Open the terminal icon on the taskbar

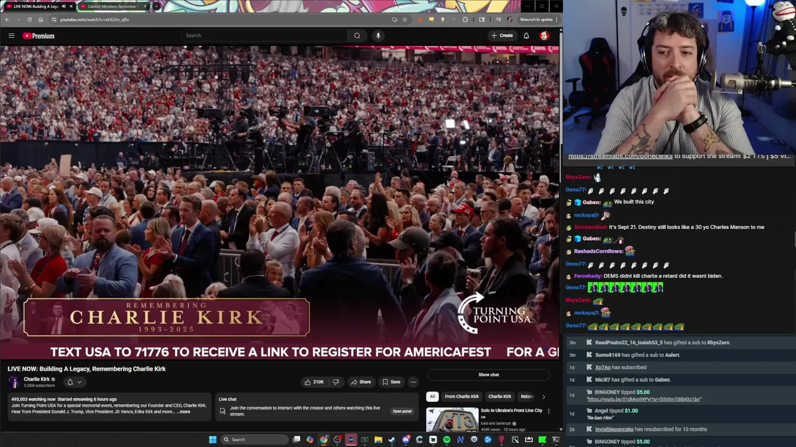(556, 440)
